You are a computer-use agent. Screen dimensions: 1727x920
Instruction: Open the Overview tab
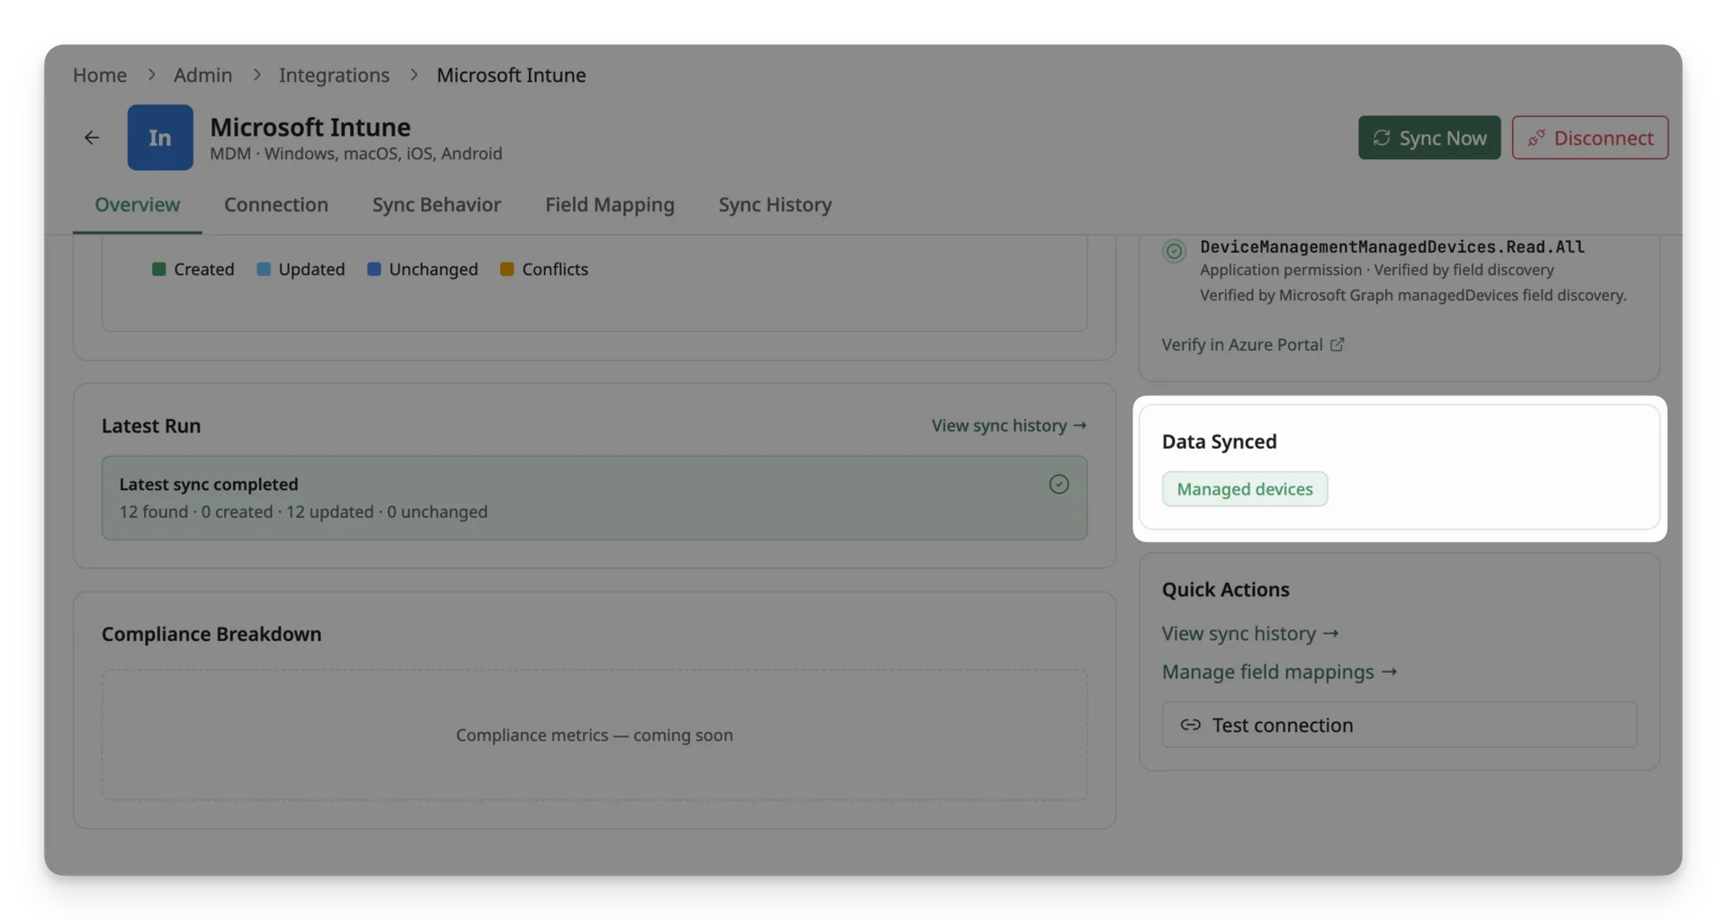click(x=138, y=205)
